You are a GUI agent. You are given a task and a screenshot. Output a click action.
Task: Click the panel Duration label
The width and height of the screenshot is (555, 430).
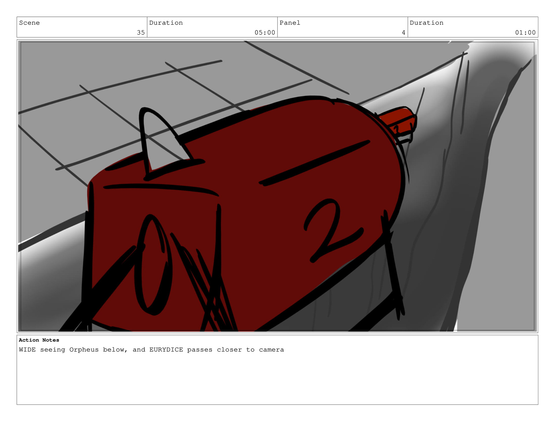pos(426,23)
